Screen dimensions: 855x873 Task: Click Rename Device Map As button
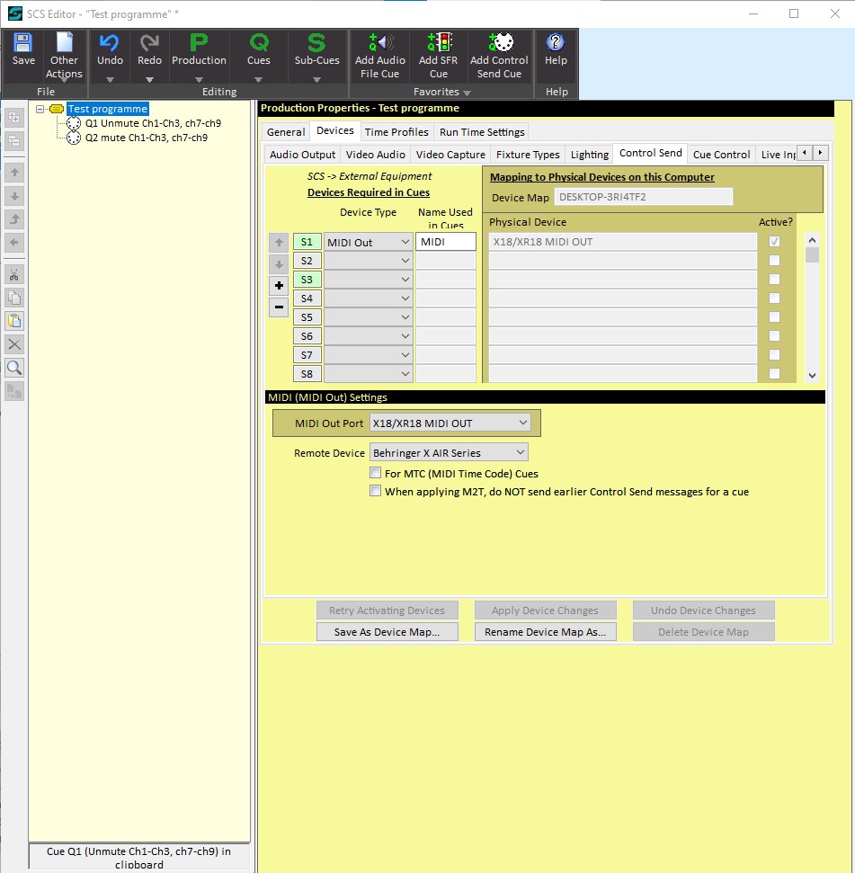coord(545,632)
